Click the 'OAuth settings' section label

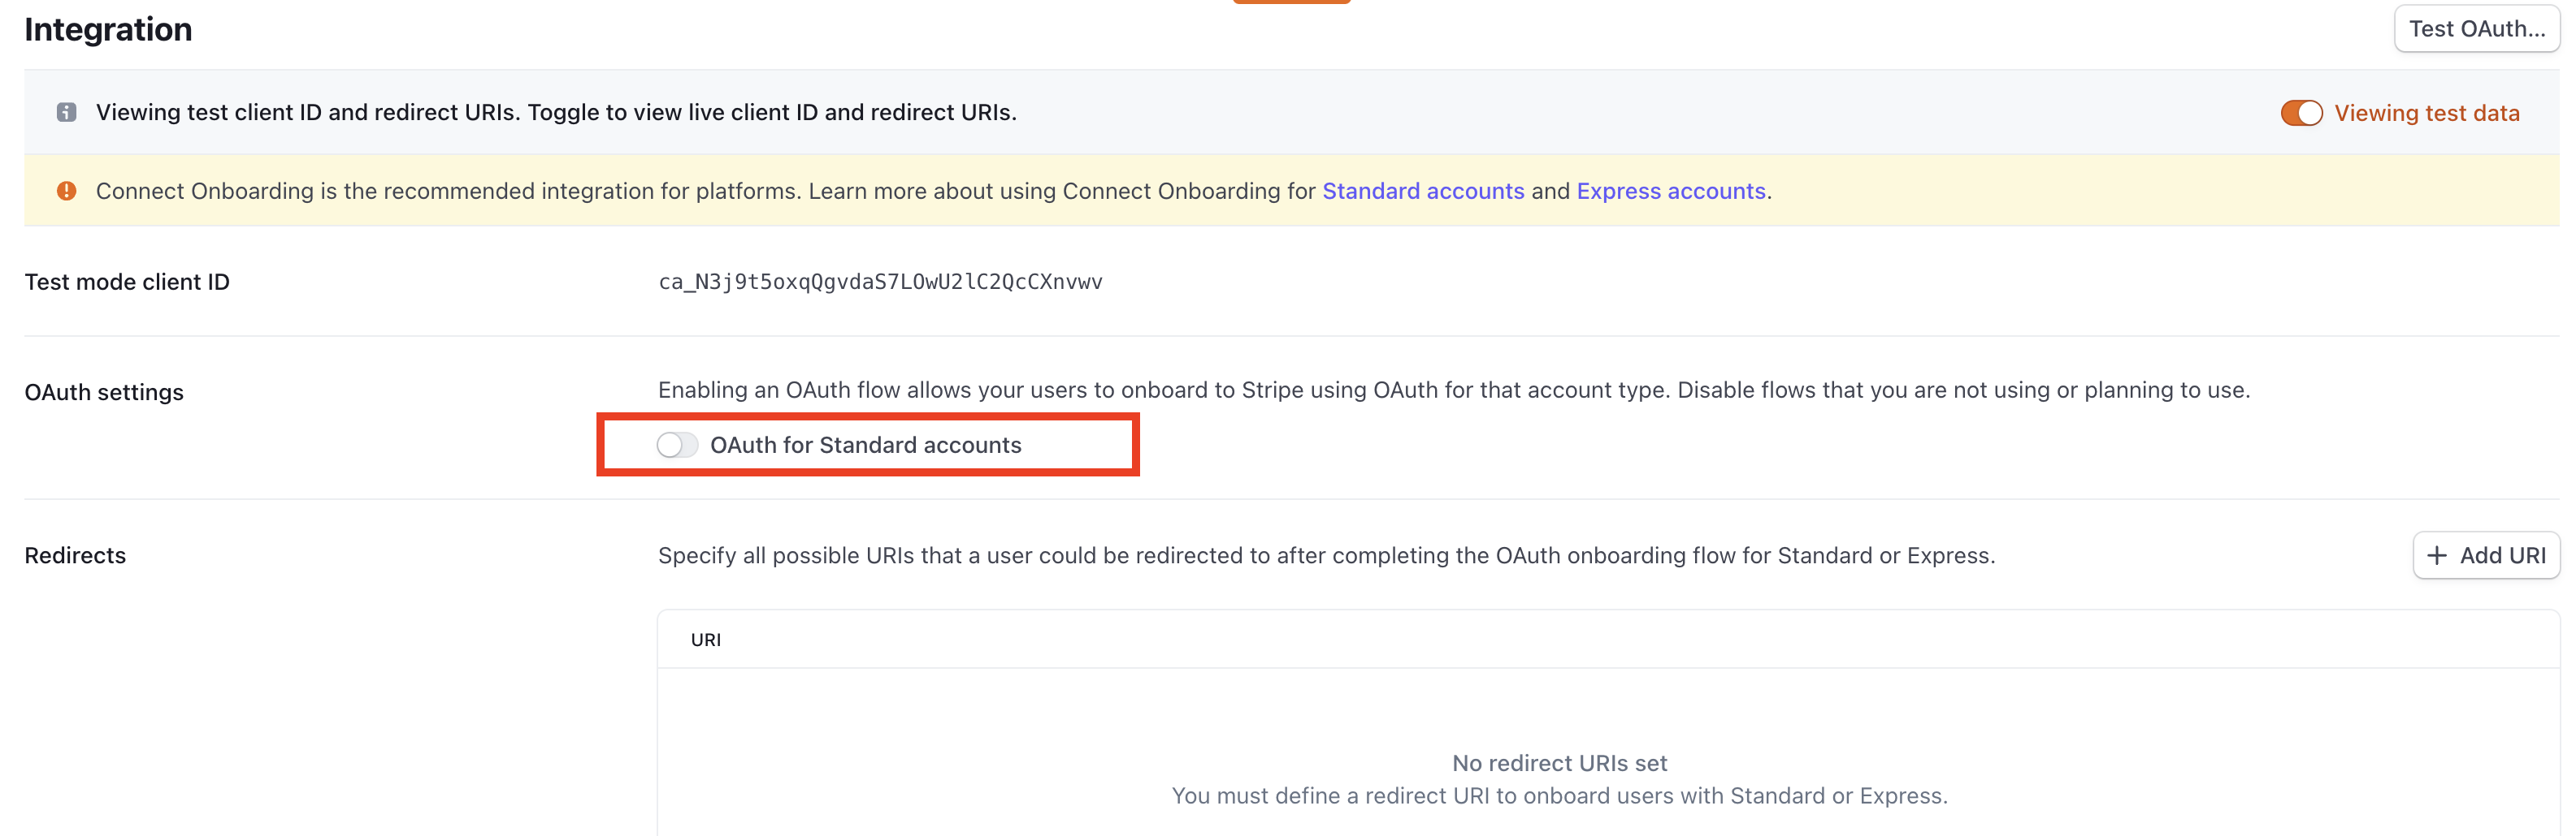coord(104,393)
